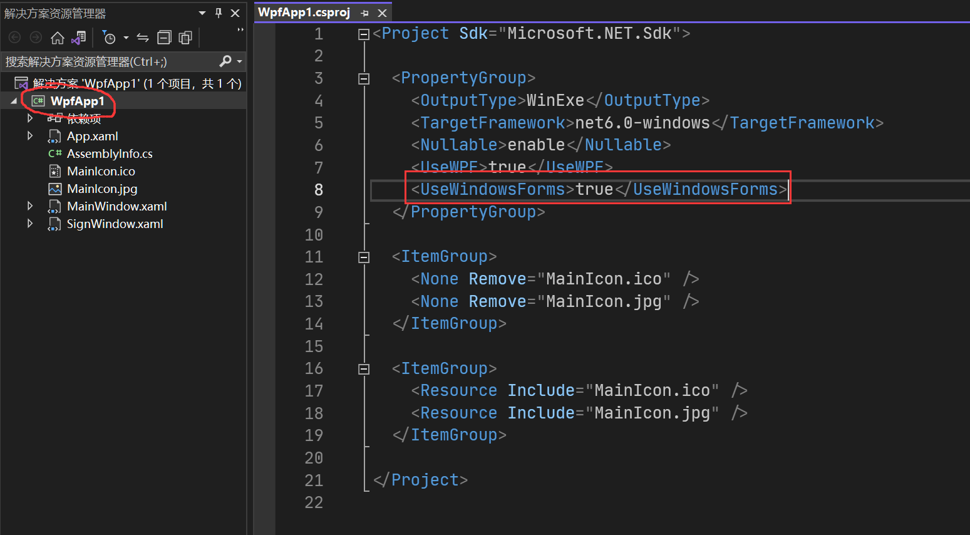Screen dimensions: 970x535
Task: Click the 依赖项 dependencies icon
Action: pyautogui.click(x=55, y=118)
